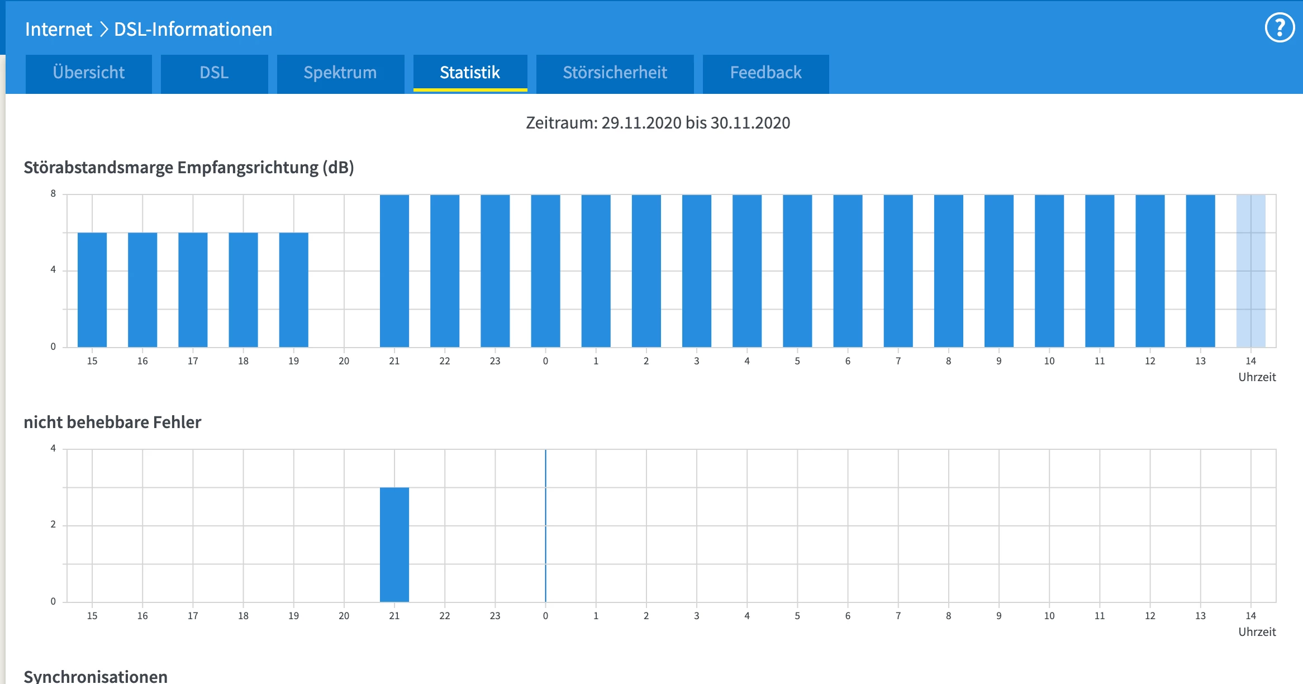Click DSL-Informationen in the breadcrumb
This screenshot has height=684, width=1303.
click(193, 29)
